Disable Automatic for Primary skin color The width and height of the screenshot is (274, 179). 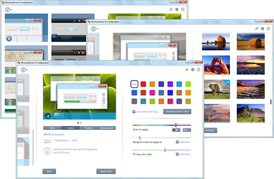point(178,154)
